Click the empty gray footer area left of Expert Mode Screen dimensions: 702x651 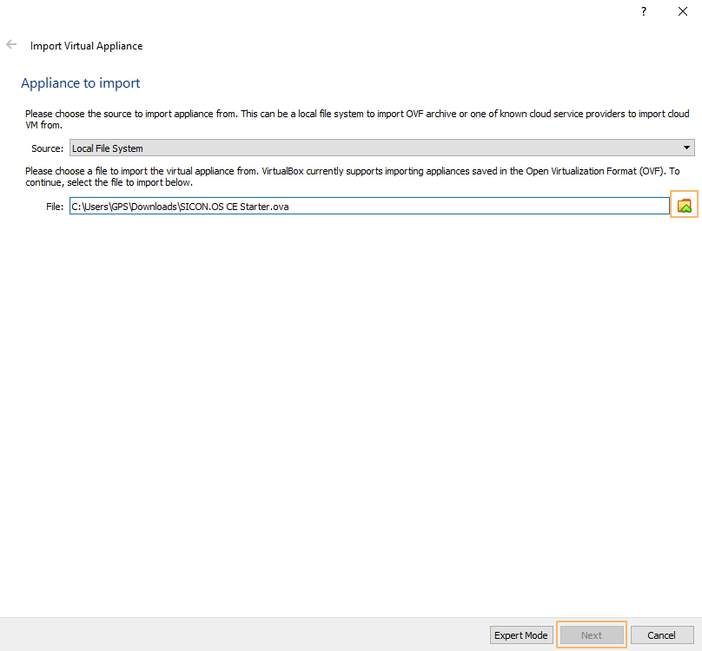pyautogui.click(x=243, y=635)
